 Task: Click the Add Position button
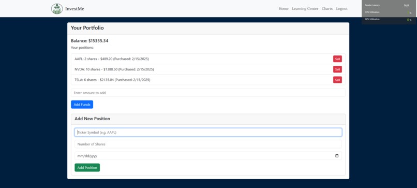tap(87, 167)
